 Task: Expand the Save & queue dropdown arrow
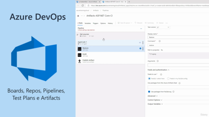[x=131, y=23]
